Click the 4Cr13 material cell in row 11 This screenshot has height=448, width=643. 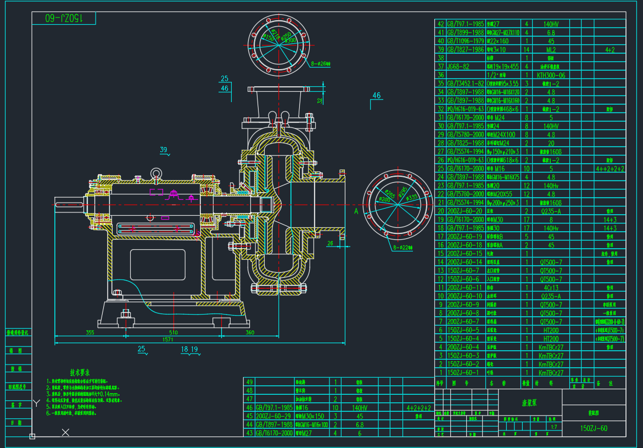[x=551, y=288]
